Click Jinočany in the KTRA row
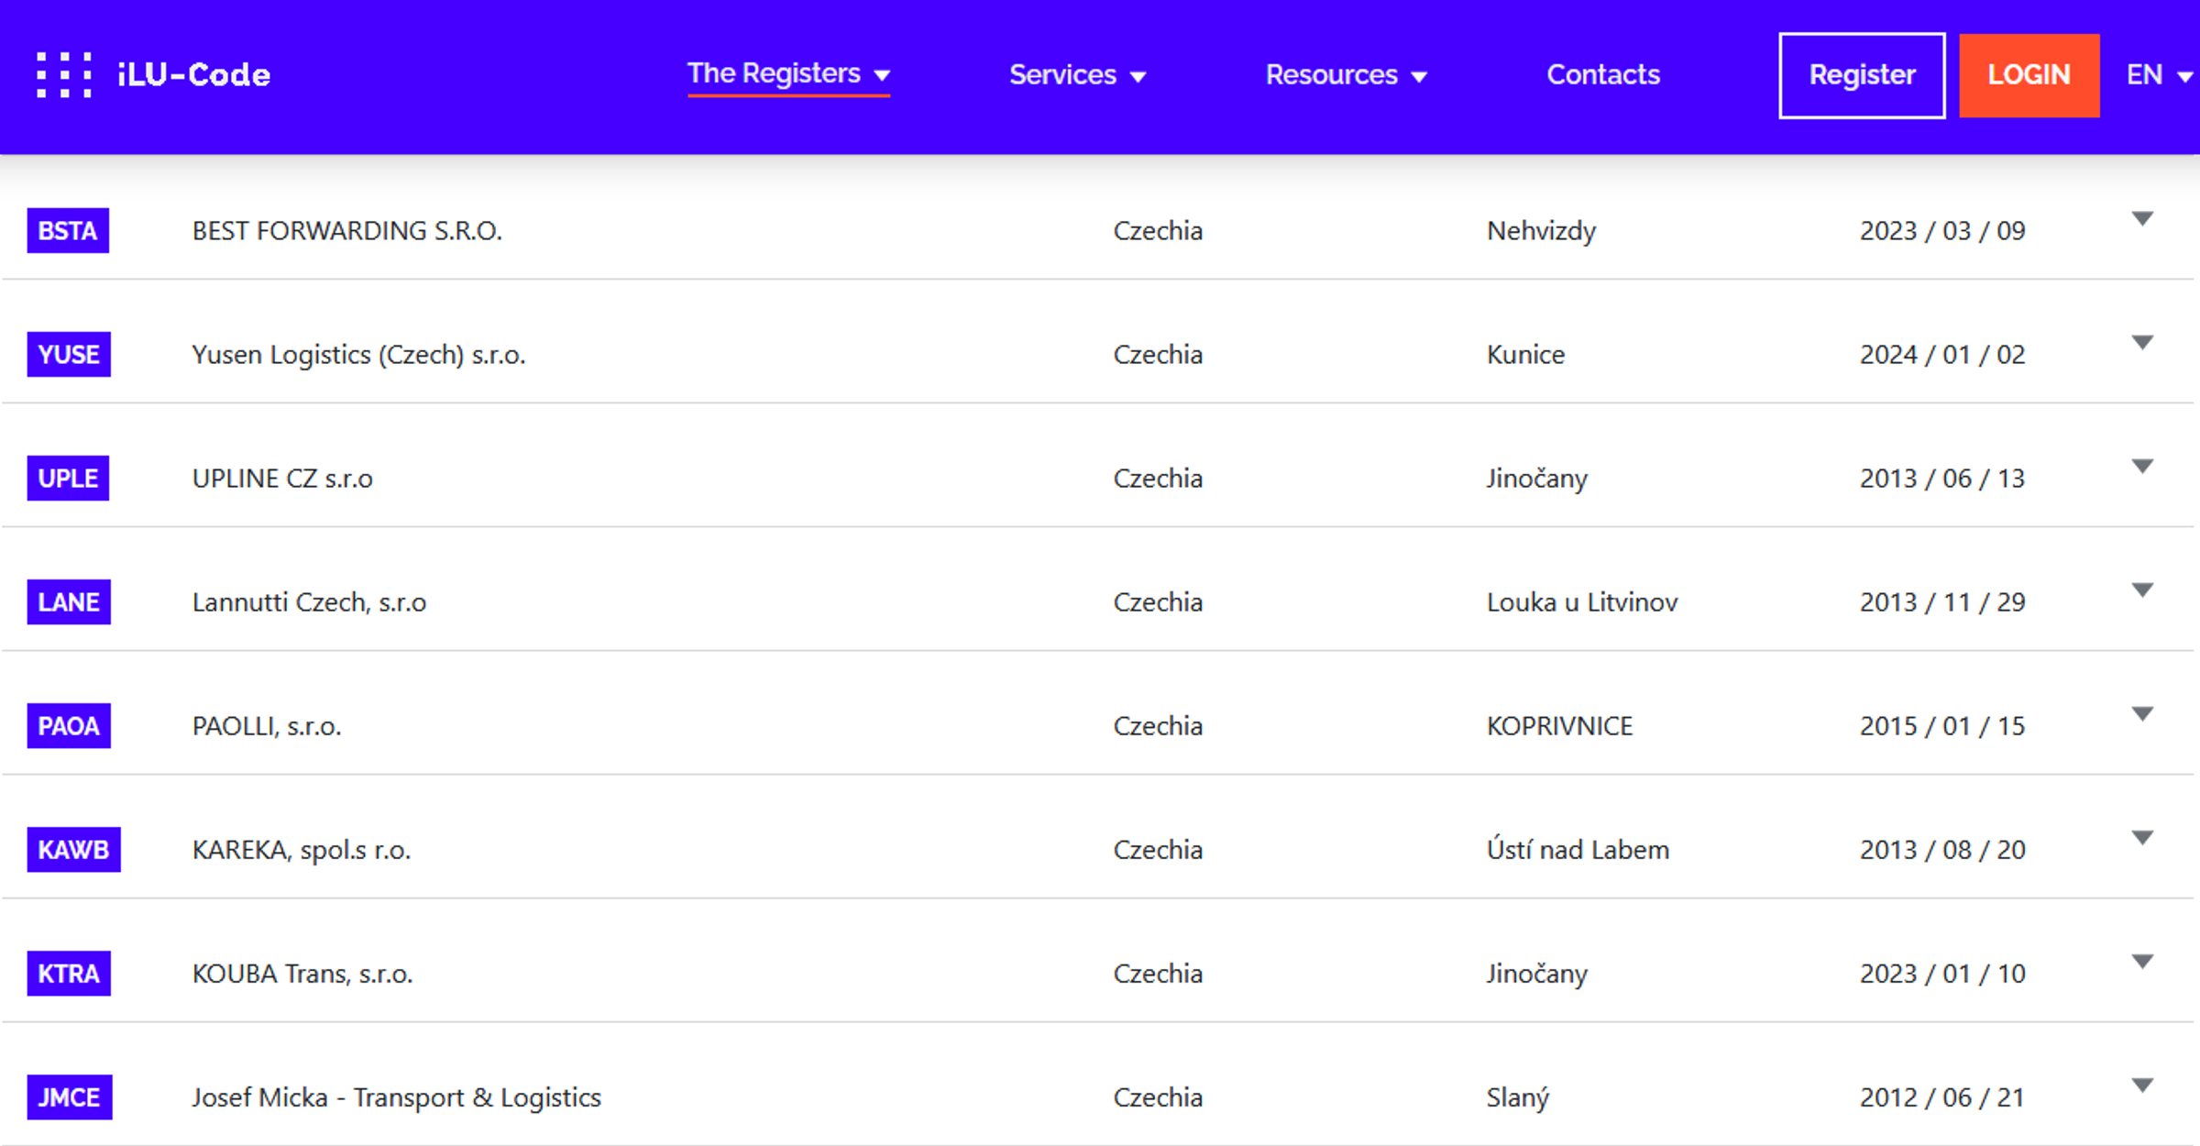 (1536, 974)
